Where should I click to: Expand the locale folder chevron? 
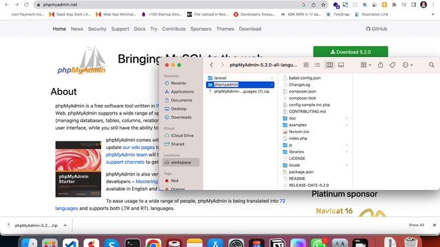[x=346, y=165]
